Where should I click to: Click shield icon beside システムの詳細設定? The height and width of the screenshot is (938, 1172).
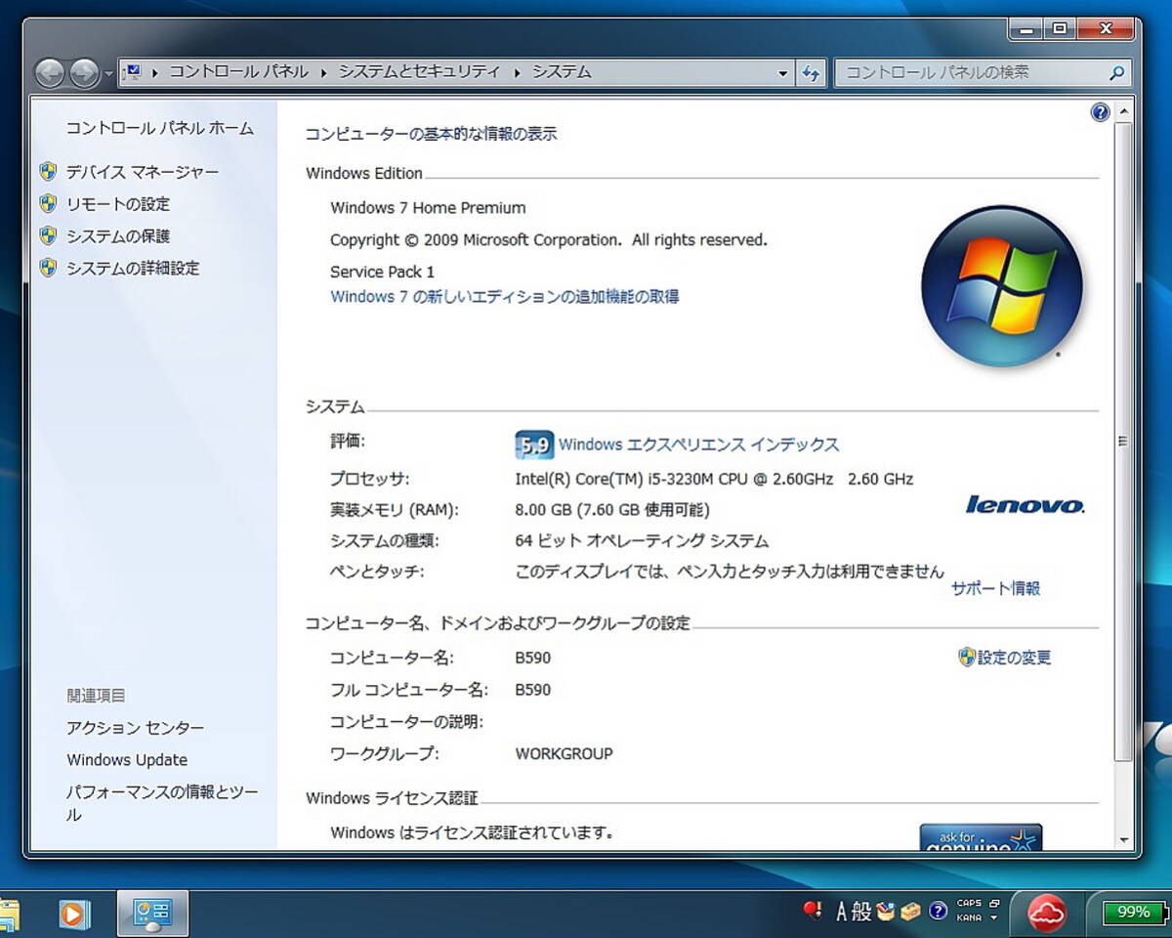tap(48, 268)
